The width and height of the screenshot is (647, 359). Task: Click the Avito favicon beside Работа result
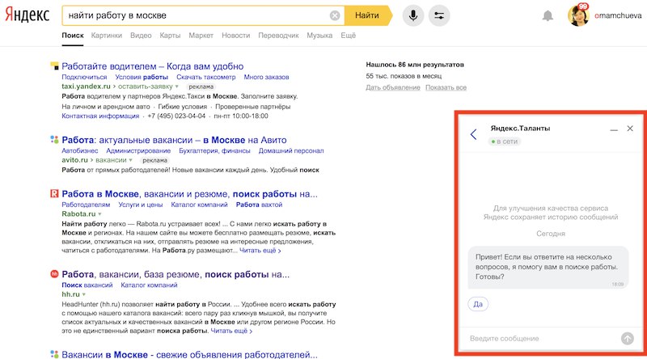point(54,139)
